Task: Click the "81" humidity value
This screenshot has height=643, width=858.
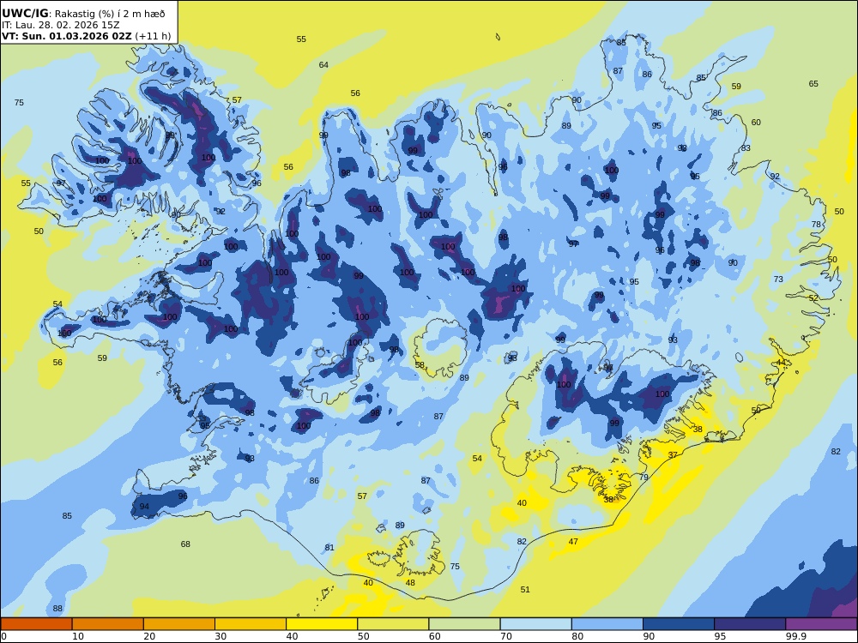Action: pos(329,547)
